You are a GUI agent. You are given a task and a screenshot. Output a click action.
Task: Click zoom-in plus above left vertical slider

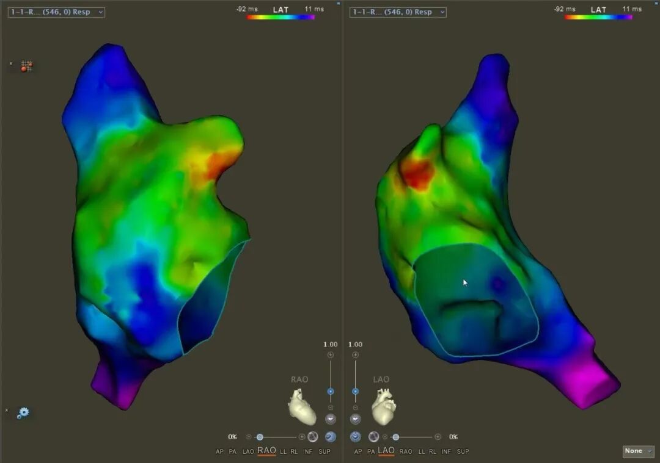tap(331, 355)
